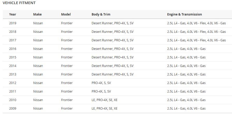Click the Make column header
The image size is (232, 114).
point(37,14)
